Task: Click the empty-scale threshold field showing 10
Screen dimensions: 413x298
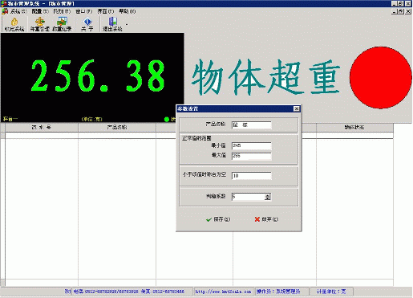Action: (x=252, y=176)
